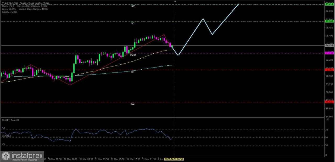
Task: Click the highlighted 2026.04.01 06:30 time tag
Action: (x=174, y=159)
